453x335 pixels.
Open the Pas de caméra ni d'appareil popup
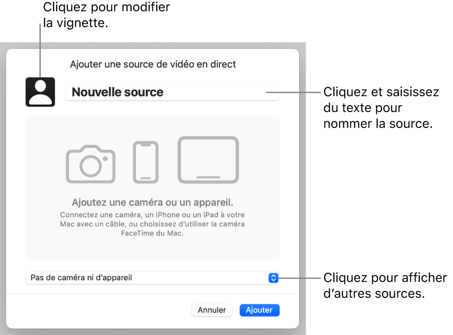(152, 278)
